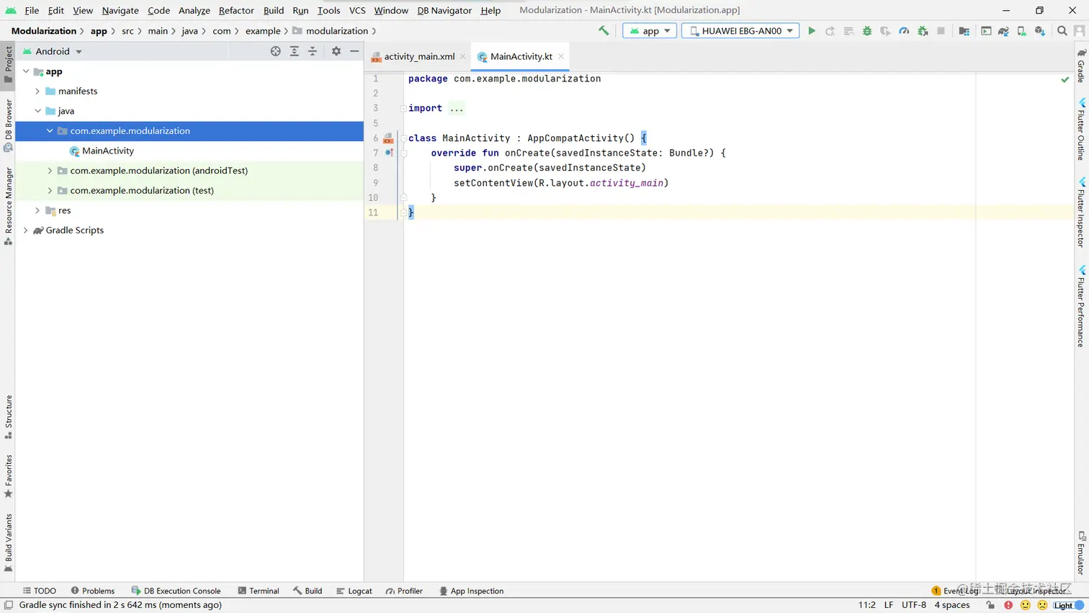
Task: Click the Debug app bug icon
Action: point(867,31)
